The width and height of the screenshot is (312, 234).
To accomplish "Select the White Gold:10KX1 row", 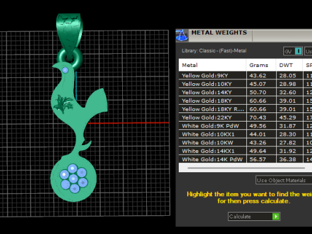I will click(x=245, y=134).
